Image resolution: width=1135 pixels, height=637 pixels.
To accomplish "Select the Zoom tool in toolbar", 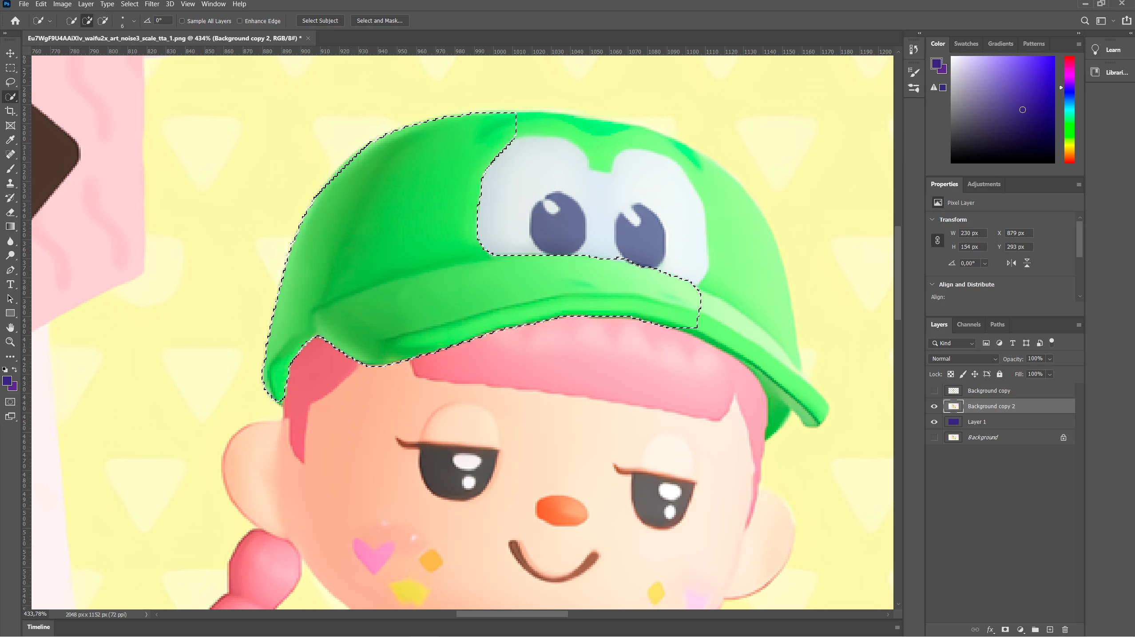I will click(10, 342).
